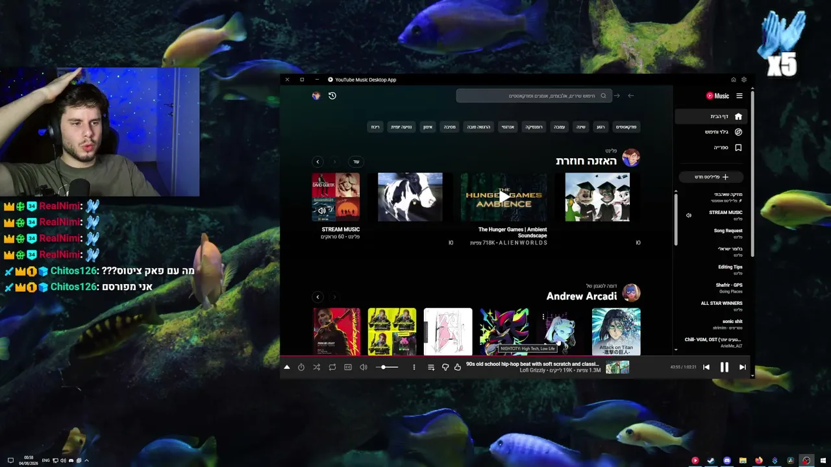Viewport: 831px width, 467px height.
Task: Select the ריכוז filter chip
Action: click(x=375, y=127)
